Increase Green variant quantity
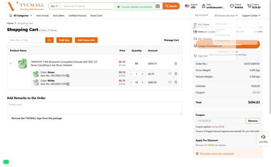 pyautogui.click(x=142, y=74)
